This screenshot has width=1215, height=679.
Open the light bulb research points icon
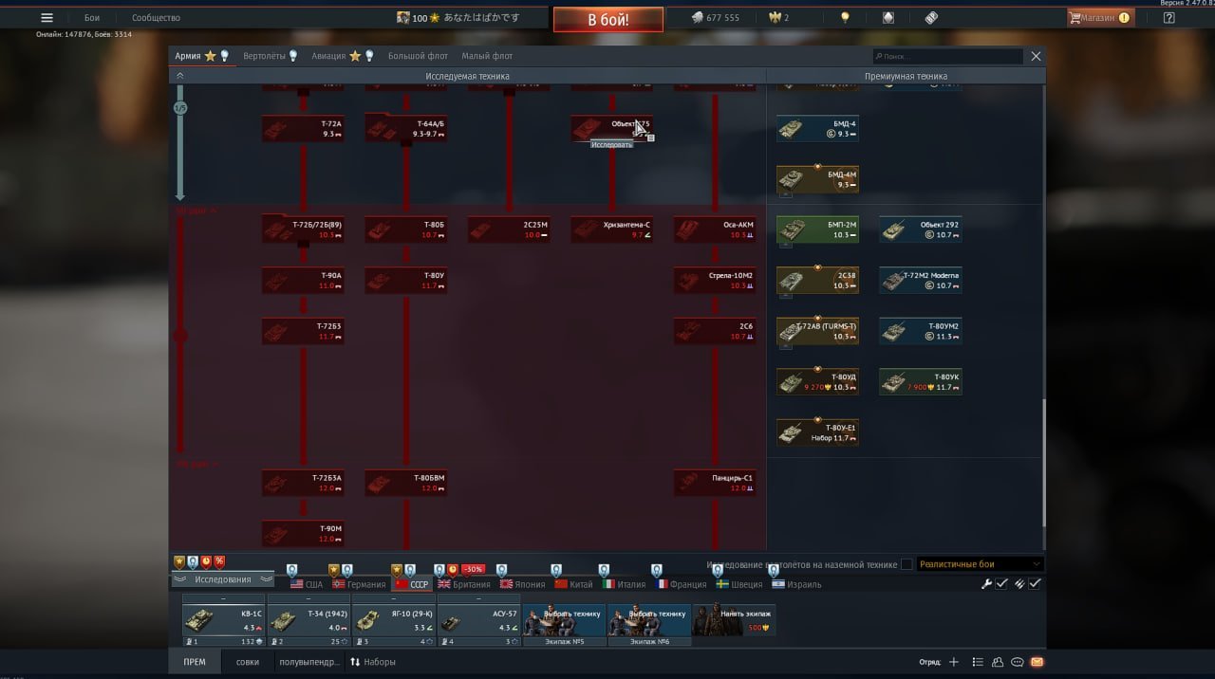tap(845, 17)
